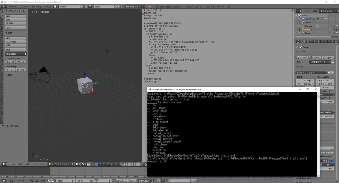This screenshot has height=183, width=339.
Task: Remove the render preset with minus button
Action: 333,73
